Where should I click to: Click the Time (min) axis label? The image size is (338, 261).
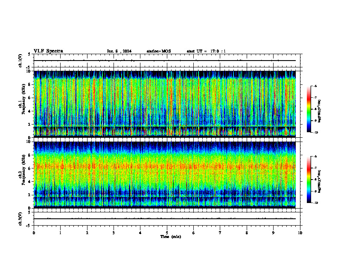coord(171,237)
